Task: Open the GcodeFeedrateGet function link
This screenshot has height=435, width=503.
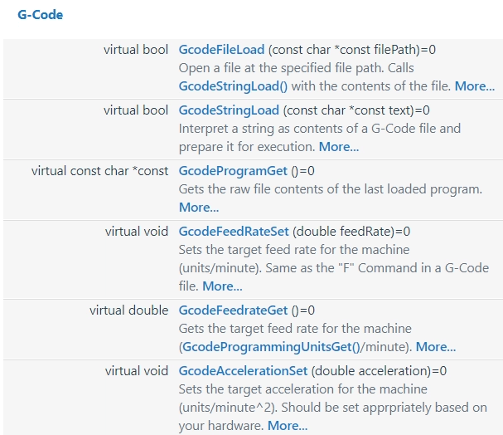Action: click(233, 310)
